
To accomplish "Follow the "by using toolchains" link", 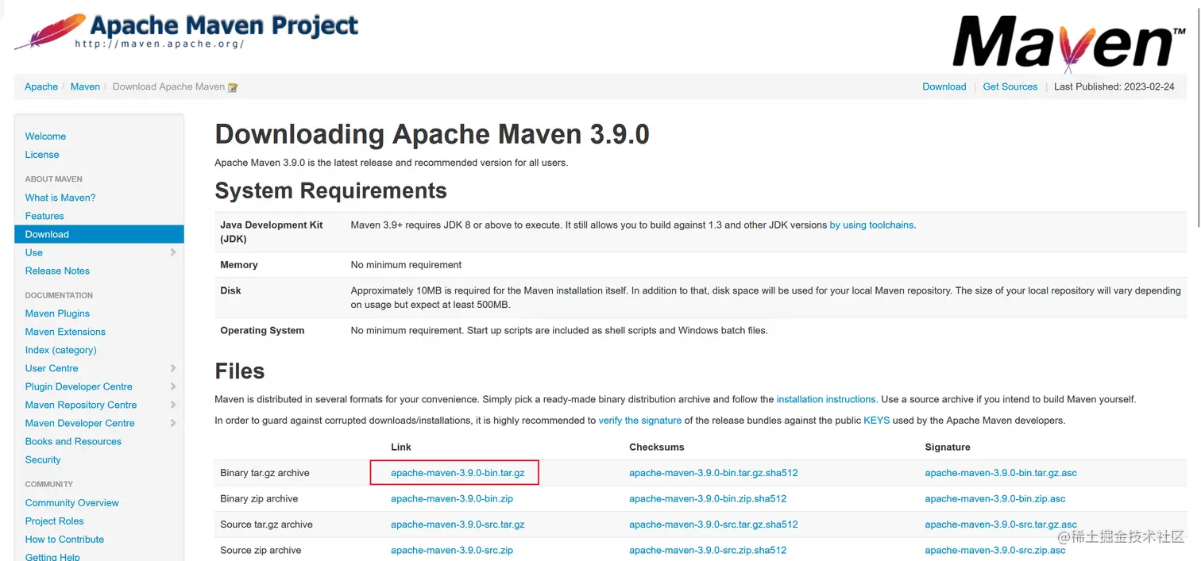I will 871,225.
